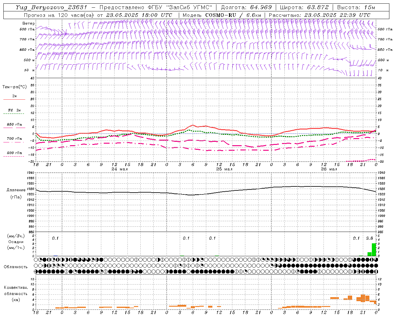Click the 850 гПа entry in temperature legend

click(14, 124)
